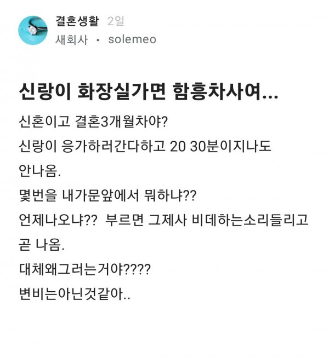Click the final line 변비는아닌것같아..
This screenshot has width=329, height=358.
pyautogui.click(x=75, y=295)
